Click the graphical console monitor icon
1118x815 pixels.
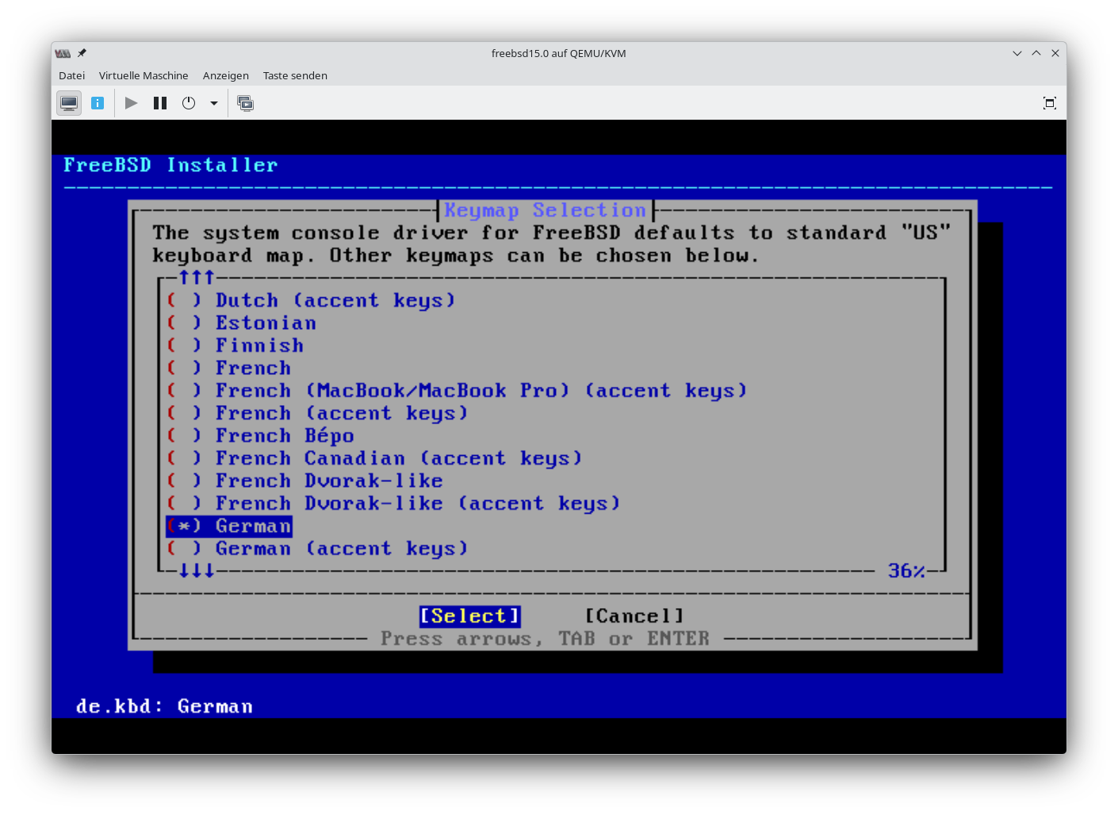pyautogui.click(x=69, y=103)
